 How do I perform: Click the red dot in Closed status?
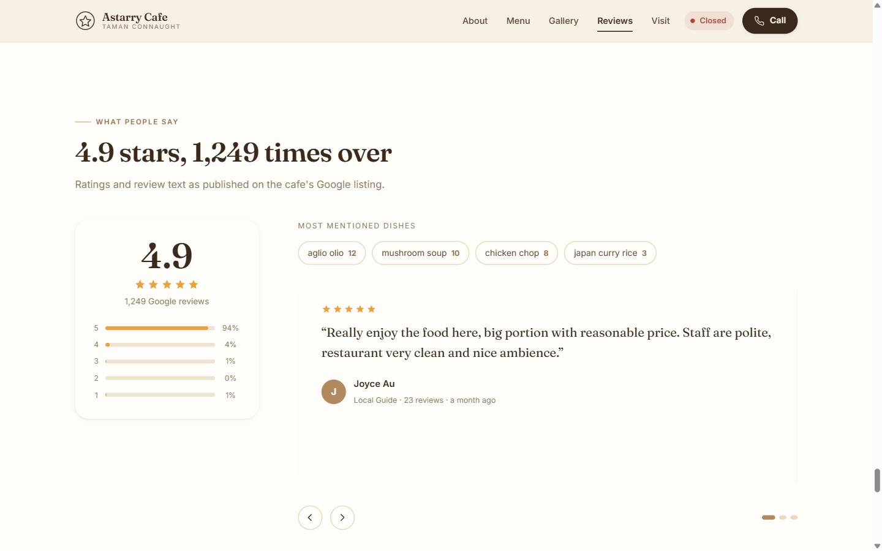click(x=693, y=21)
